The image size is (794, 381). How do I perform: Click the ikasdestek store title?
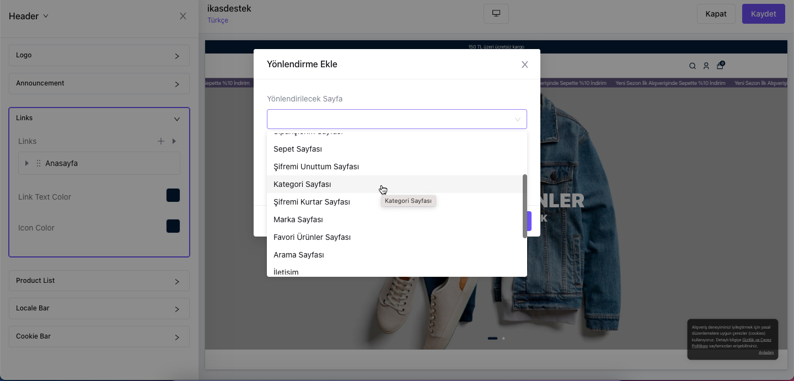[229, 8]
